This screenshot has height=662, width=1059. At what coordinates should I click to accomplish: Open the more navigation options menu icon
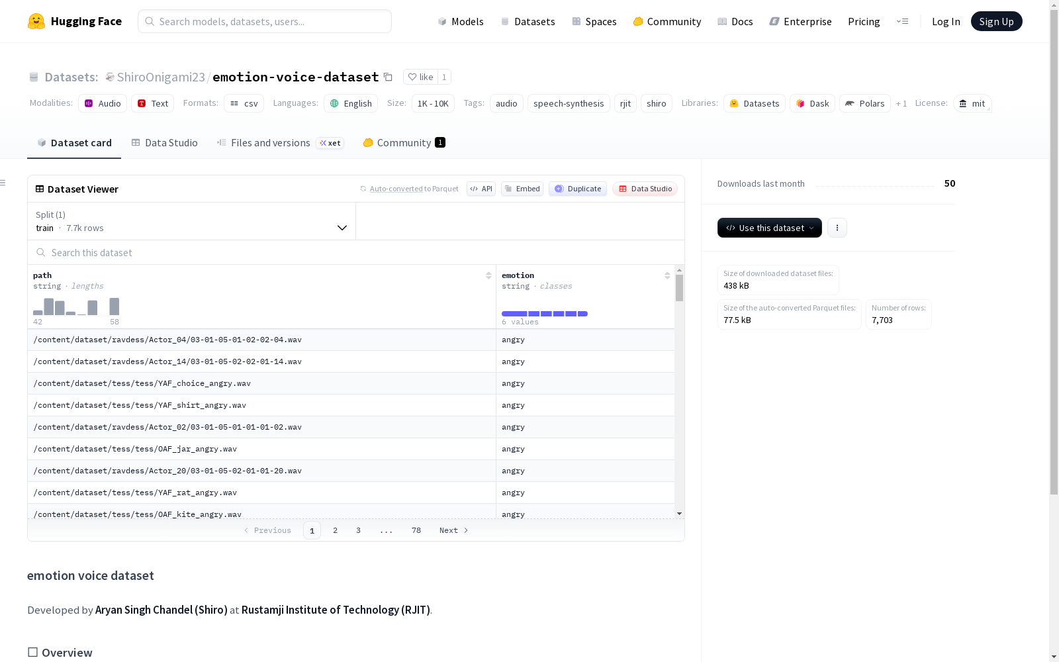point(902,21)
